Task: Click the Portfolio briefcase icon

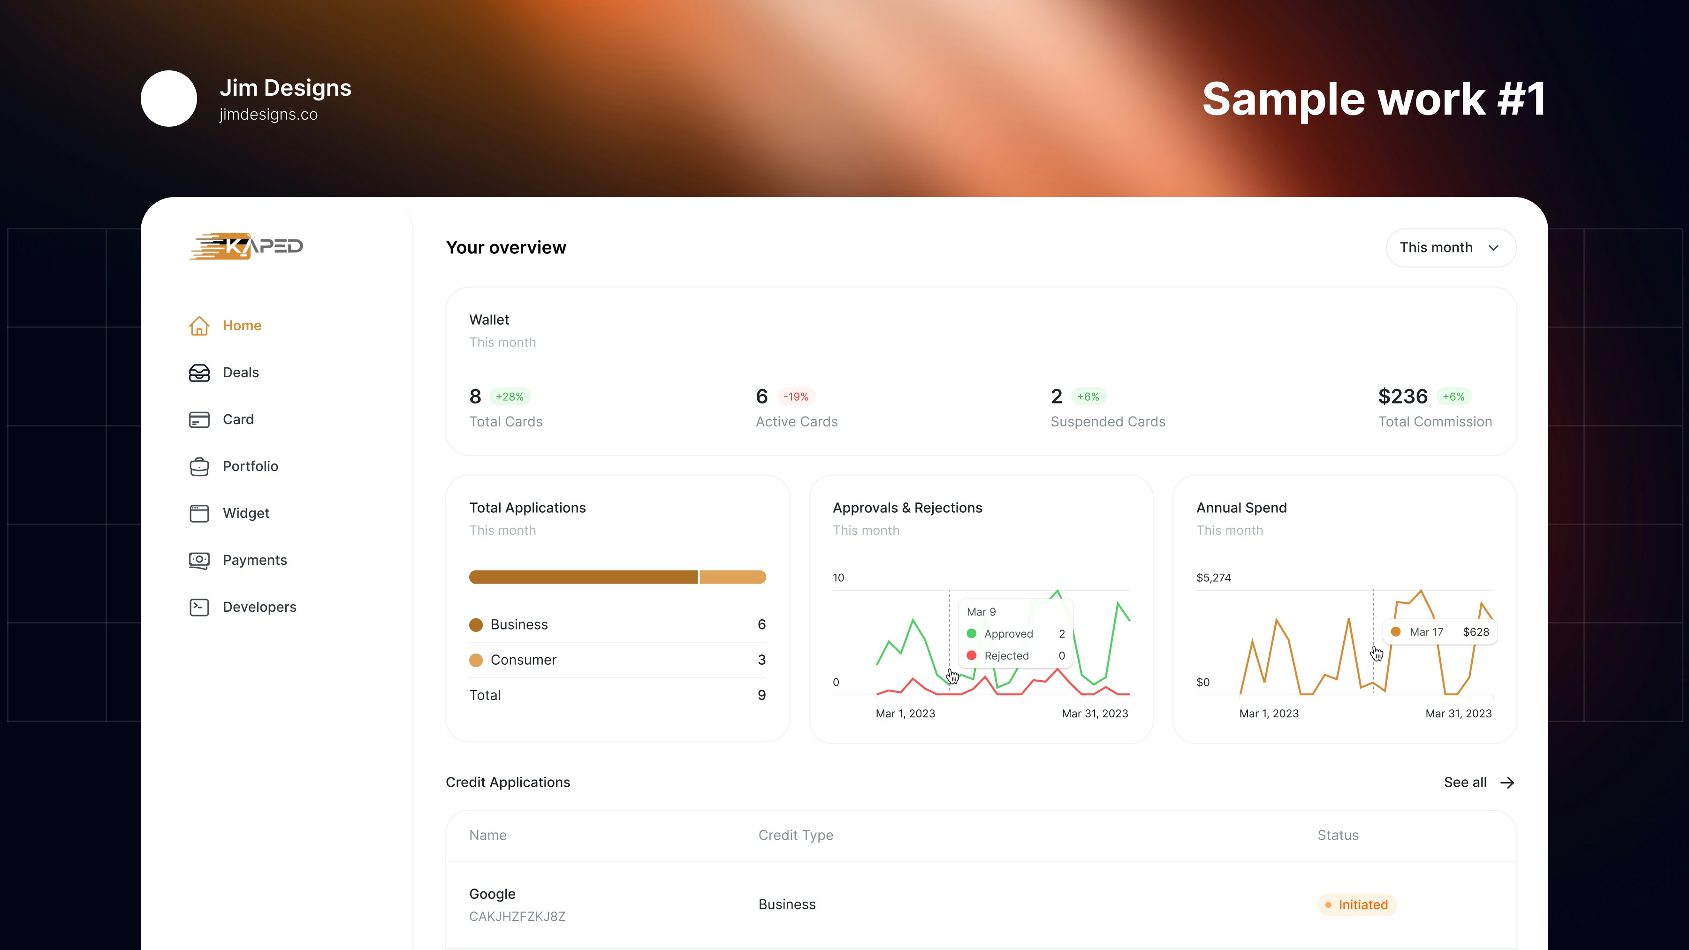Action: 199,466
